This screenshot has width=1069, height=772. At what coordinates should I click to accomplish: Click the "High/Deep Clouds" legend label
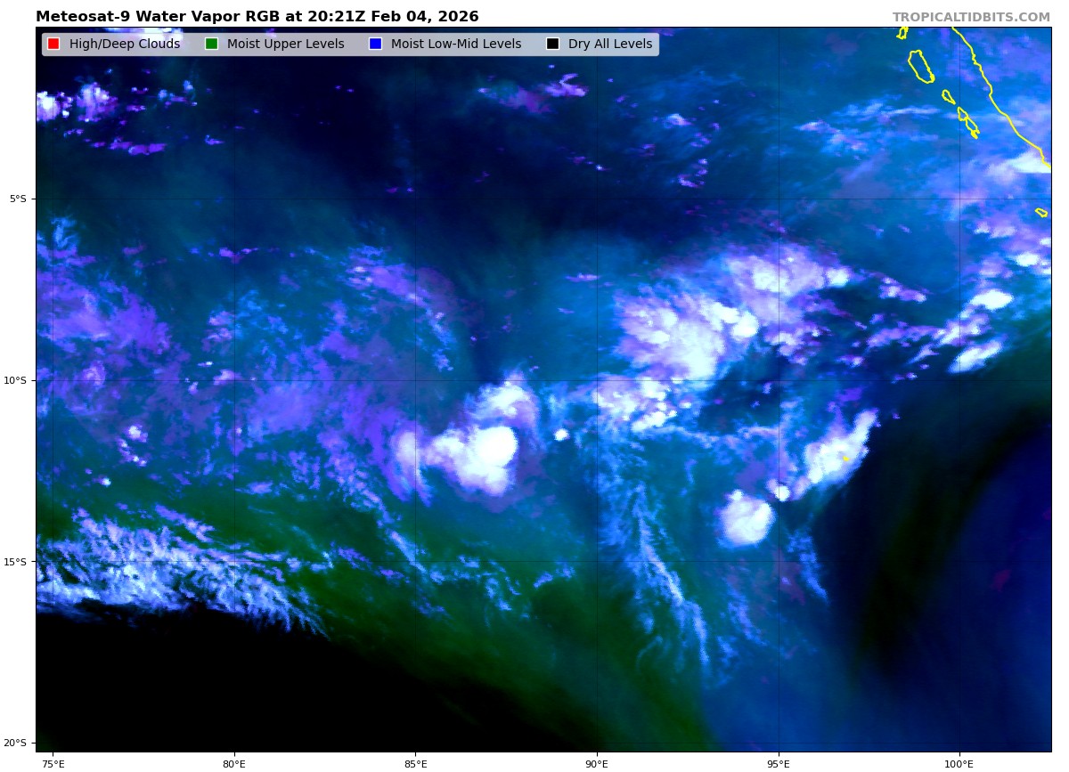pos(125,45)
